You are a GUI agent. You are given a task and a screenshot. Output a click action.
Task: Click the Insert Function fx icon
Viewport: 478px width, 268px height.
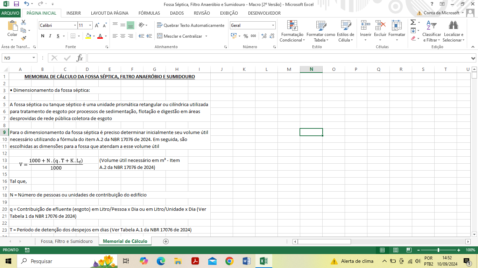point(80,58)
